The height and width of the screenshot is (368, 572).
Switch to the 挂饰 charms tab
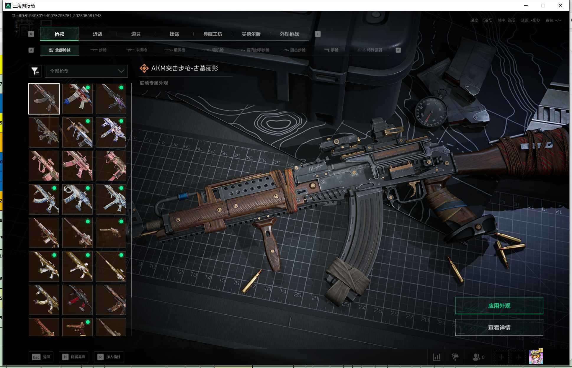point(174,34)
